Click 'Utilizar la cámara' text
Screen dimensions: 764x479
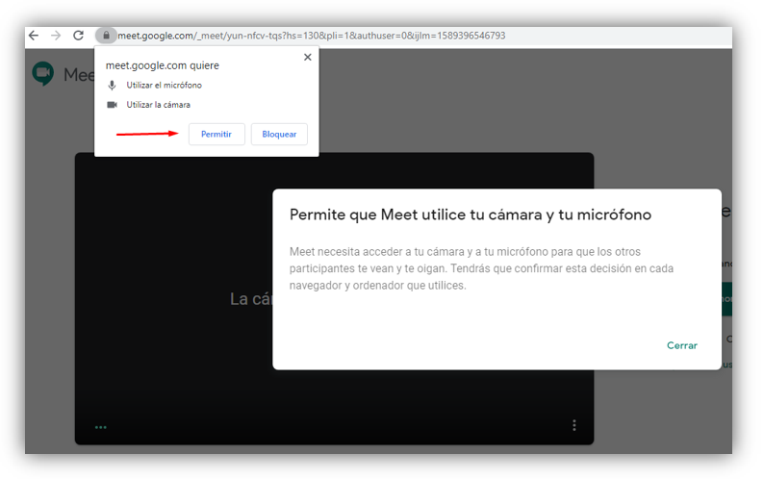pyautogui.click(x=159, y=105)
